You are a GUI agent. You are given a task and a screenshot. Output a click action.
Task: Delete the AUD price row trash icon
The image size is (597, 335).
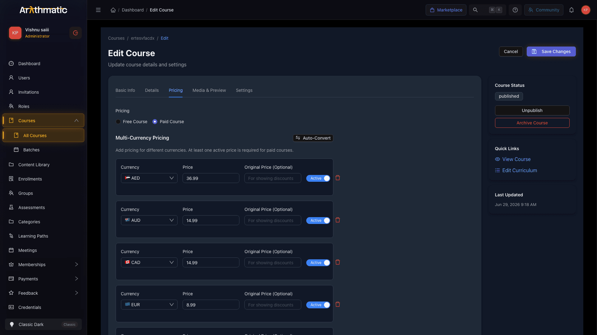tap(338, 220)
